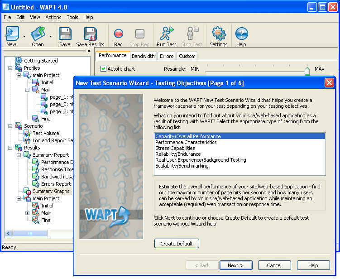This screenshot has width=340, height=279.
Task: Click the Help question mark toolbar icon
Action: (241, 34)
